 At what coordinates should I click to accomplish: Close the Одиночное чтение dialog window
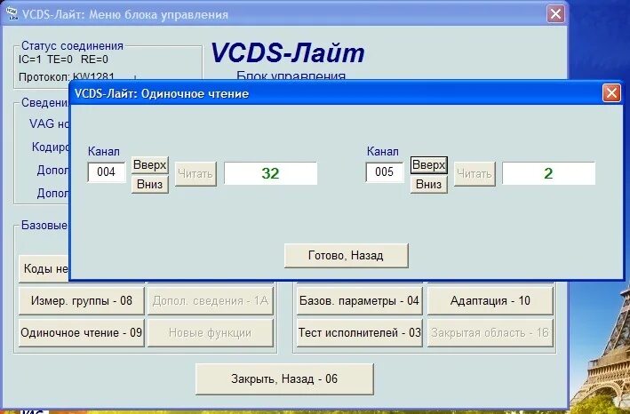tap(611, 93)
